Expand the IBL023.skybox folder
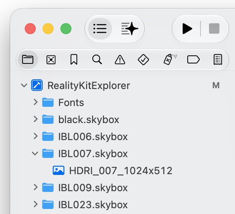Viewport: 235px width, 214px height. point(36,204)
